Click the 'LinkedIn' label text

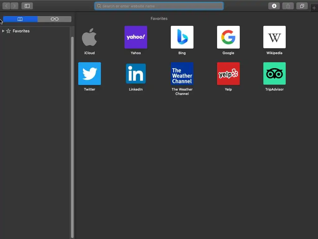pyautogui.click(x=136, y=89)
